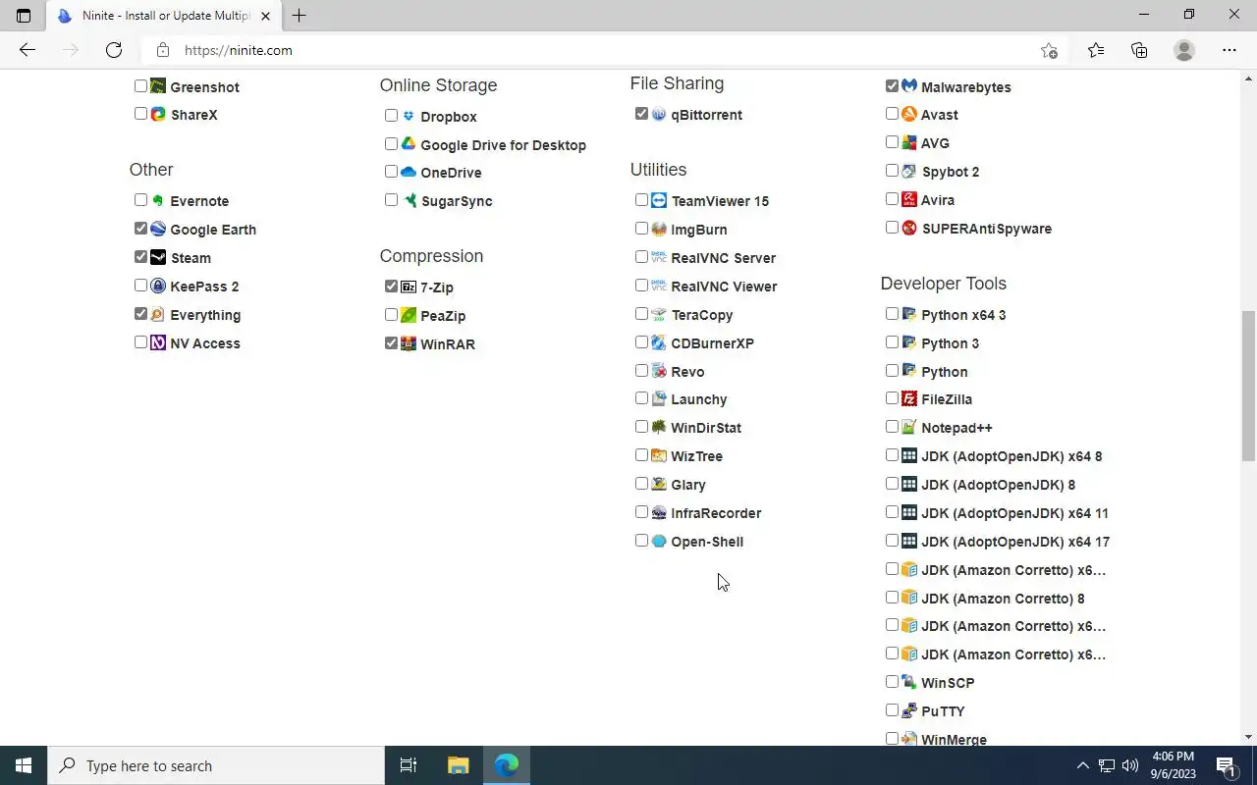
Task: Go back to previous page
Action: click(27, 50)
